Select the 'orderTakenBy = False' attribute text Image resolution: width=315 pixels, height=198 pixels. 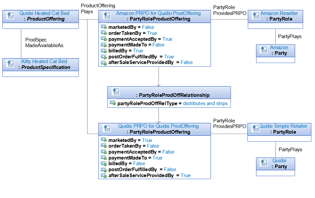pos(134,146)
